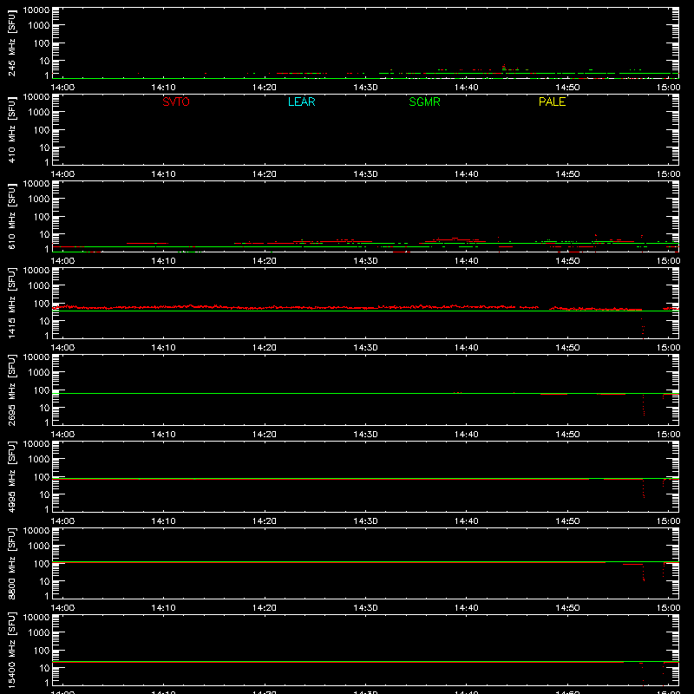694x694 pixels.
Task: Click the red dropout spike in 2695 MHz panel
Action: [x=644, y=405]
